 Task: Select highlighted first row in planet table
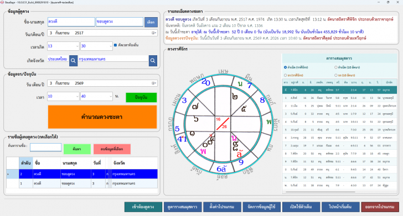click(339, 90)
